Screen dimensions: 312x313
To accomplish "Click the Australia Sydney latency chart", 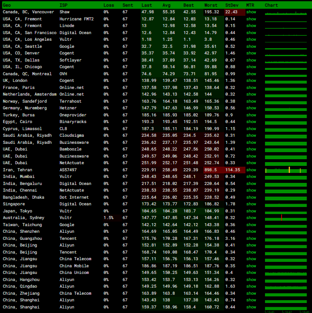I will click(x=286, y=218).
